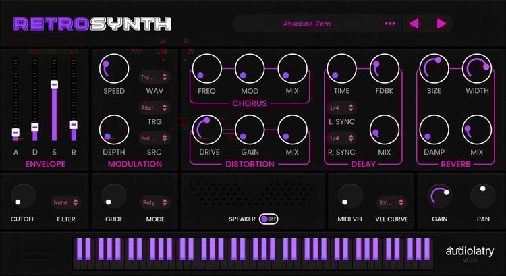Click the delay MIX knob
506x276 pixels.
[x=385, y=130]
